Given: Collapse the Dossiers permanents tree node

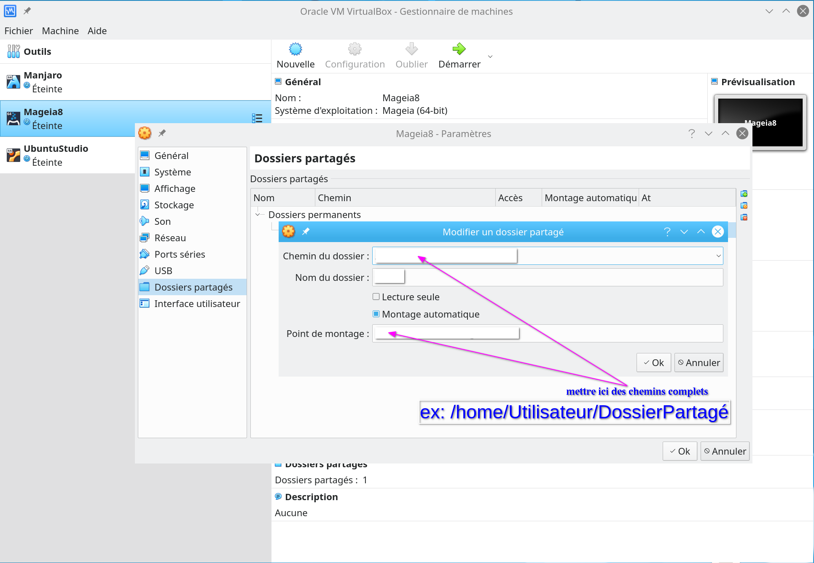Looking at the screenshot, I should 258,215.
